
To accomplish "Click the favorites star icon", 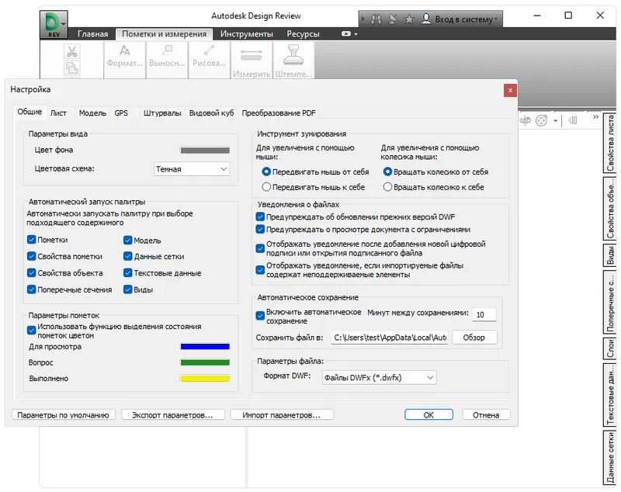I will tap(409, 19).
